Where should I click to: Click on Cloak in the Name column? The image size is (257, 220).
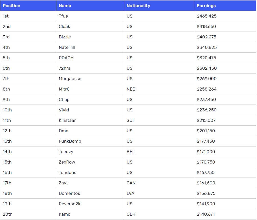click(64, 26)
